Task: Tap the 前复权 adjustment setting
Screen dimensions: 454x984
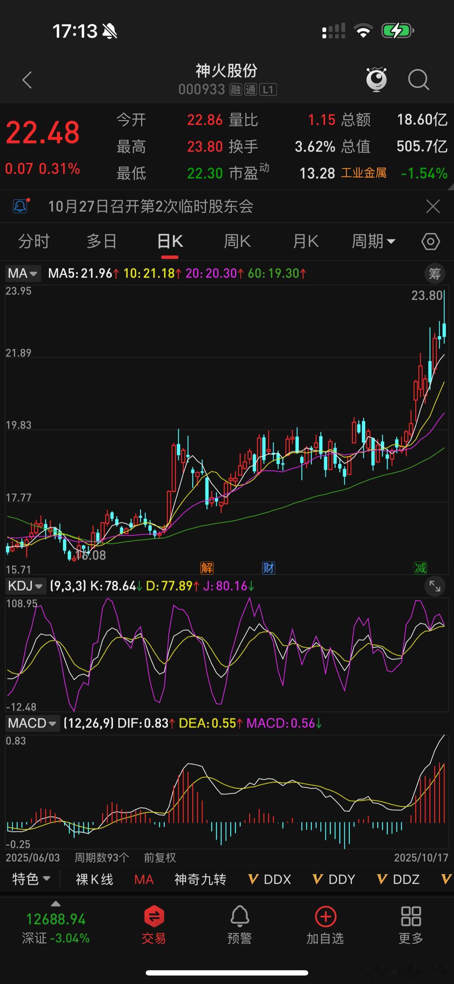Action: 160,857
